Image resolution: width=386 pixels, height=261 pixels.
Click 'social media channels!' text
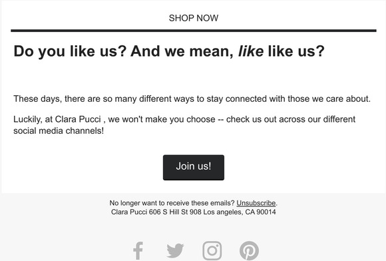click(59, 130)
